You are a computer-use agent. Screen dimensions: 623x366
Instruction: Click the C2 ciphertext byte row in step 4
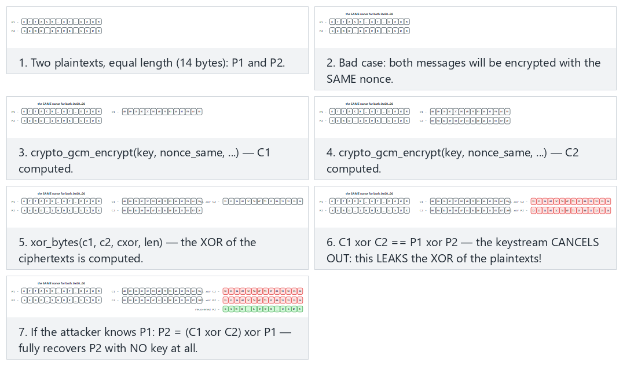click(470, 120)
